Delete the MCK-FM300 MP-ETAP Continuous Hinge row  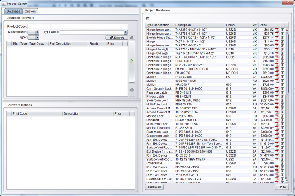pos(282,57)
